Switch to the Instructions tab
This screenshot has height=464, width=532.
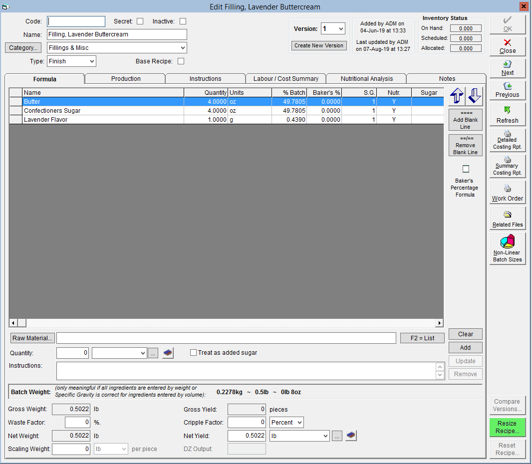pos(205,79)
